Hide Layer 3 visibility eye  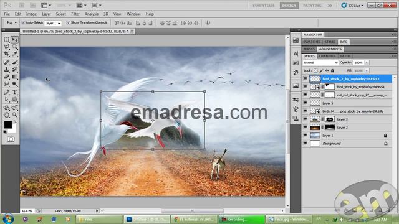tap(305, 119)
